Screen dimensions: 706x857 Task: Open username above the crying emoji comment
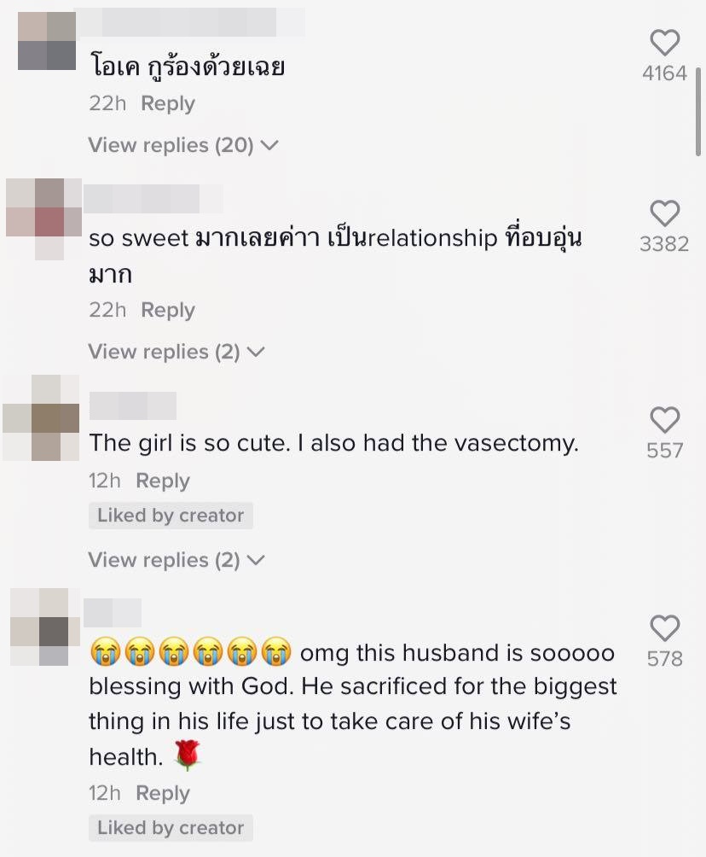[113, 613]
